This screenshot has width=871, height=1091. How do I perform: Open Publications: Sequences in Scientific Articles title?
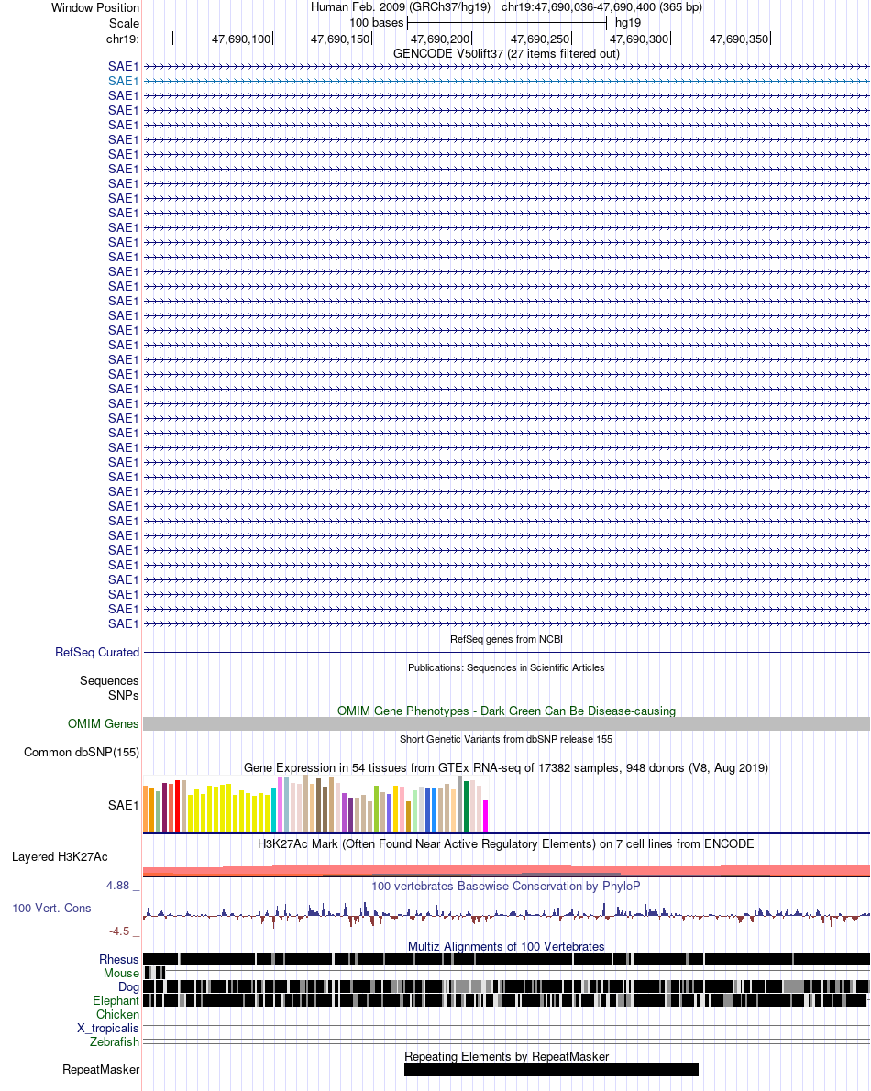coord(506,667)
